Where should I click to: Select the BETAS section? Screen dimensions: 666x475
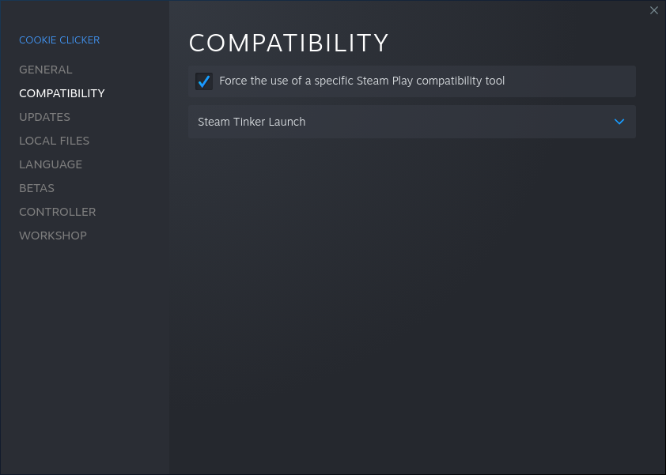(x=36, y=188)
